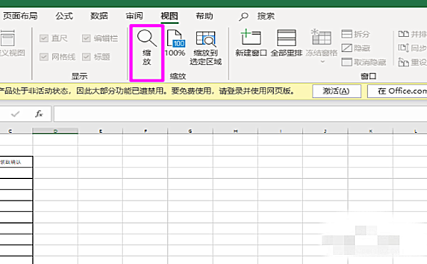Select column H header
The image size is (427, 264).
(x=236, y=131)
